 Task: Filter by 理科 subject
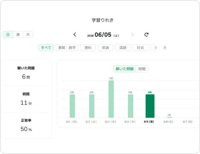coord(88,48)
